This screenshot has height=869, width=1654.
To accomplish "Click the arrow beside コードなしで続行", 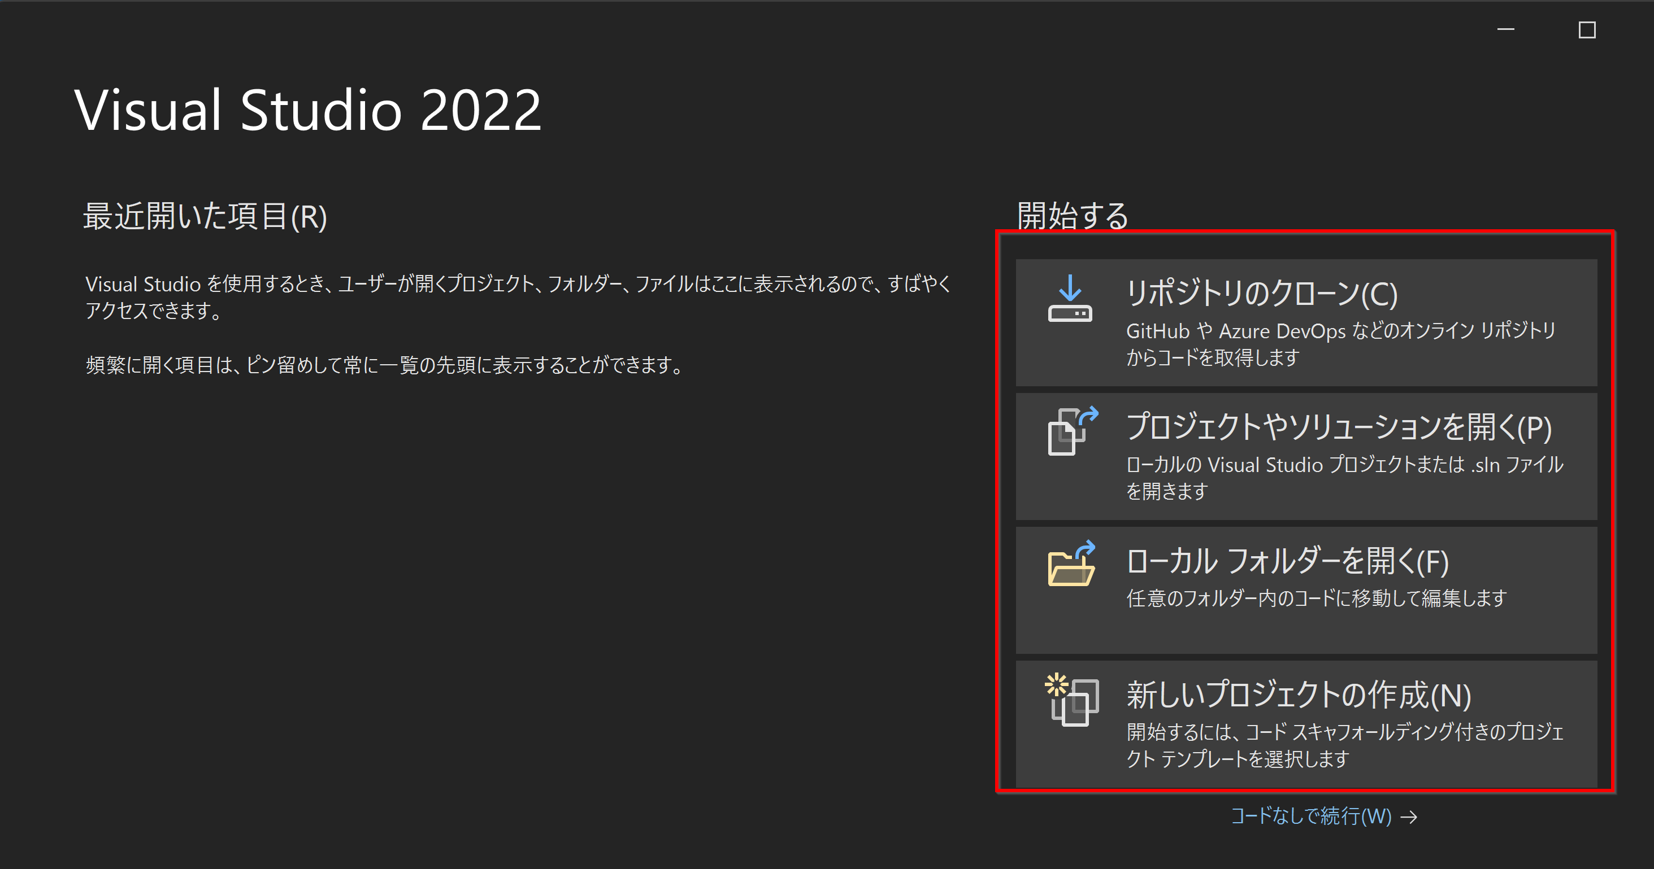I will click(1409, 817).
